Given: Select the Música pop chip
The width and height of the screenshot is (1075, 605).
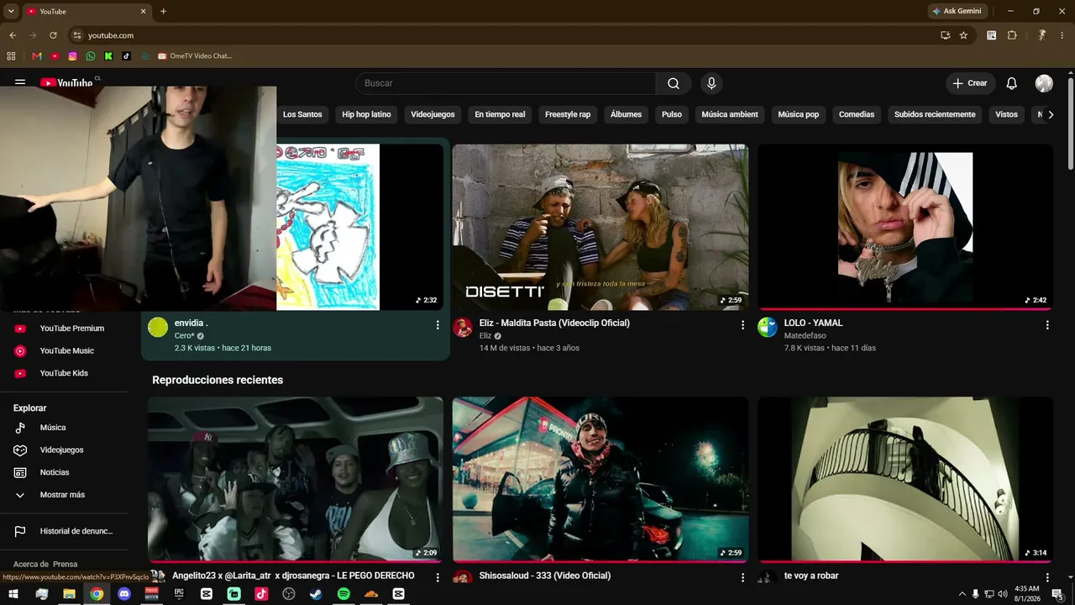Looking at the screenshot, I should (x=799, y=114).
